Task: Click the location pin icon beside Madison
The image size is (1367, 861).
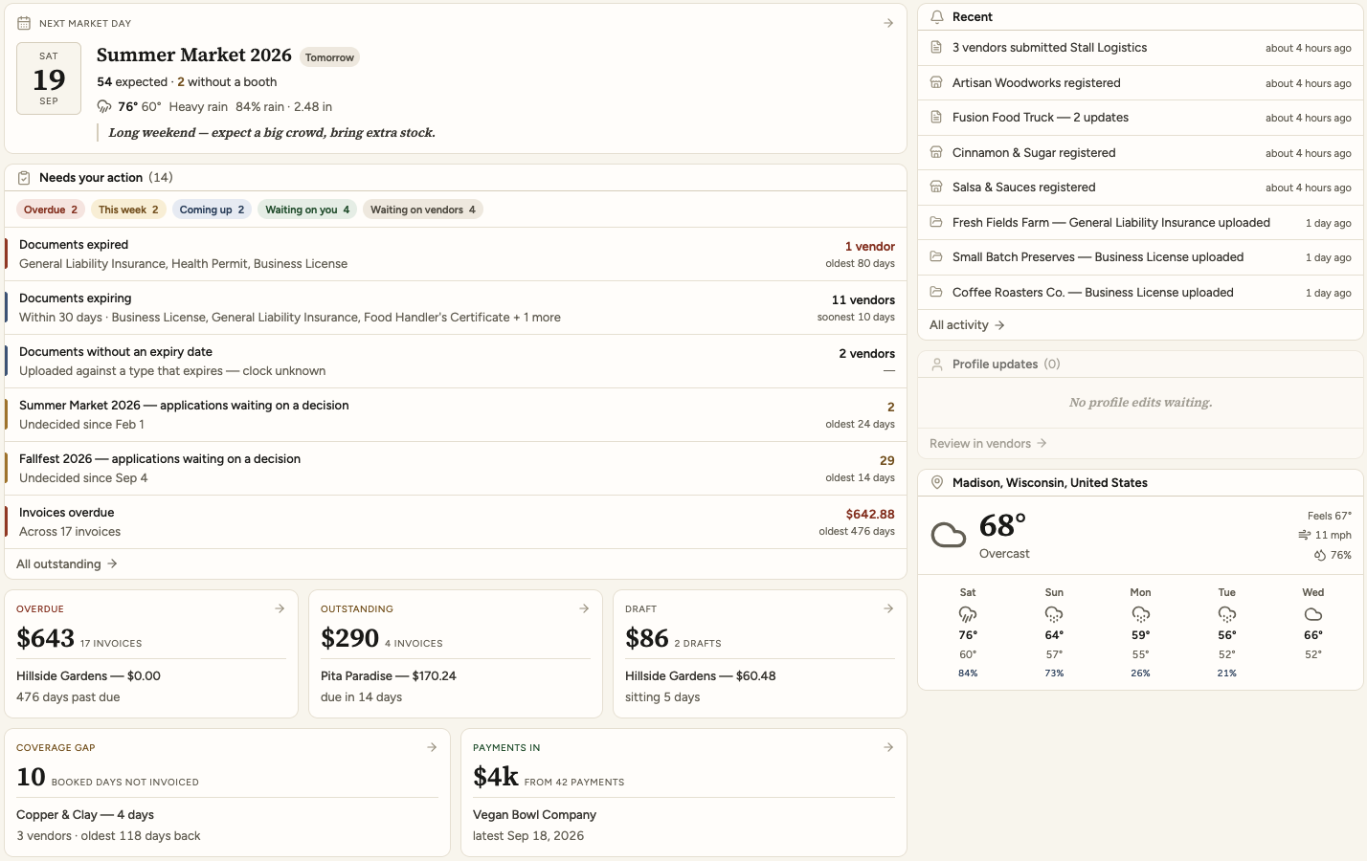Action: [937, 483]
